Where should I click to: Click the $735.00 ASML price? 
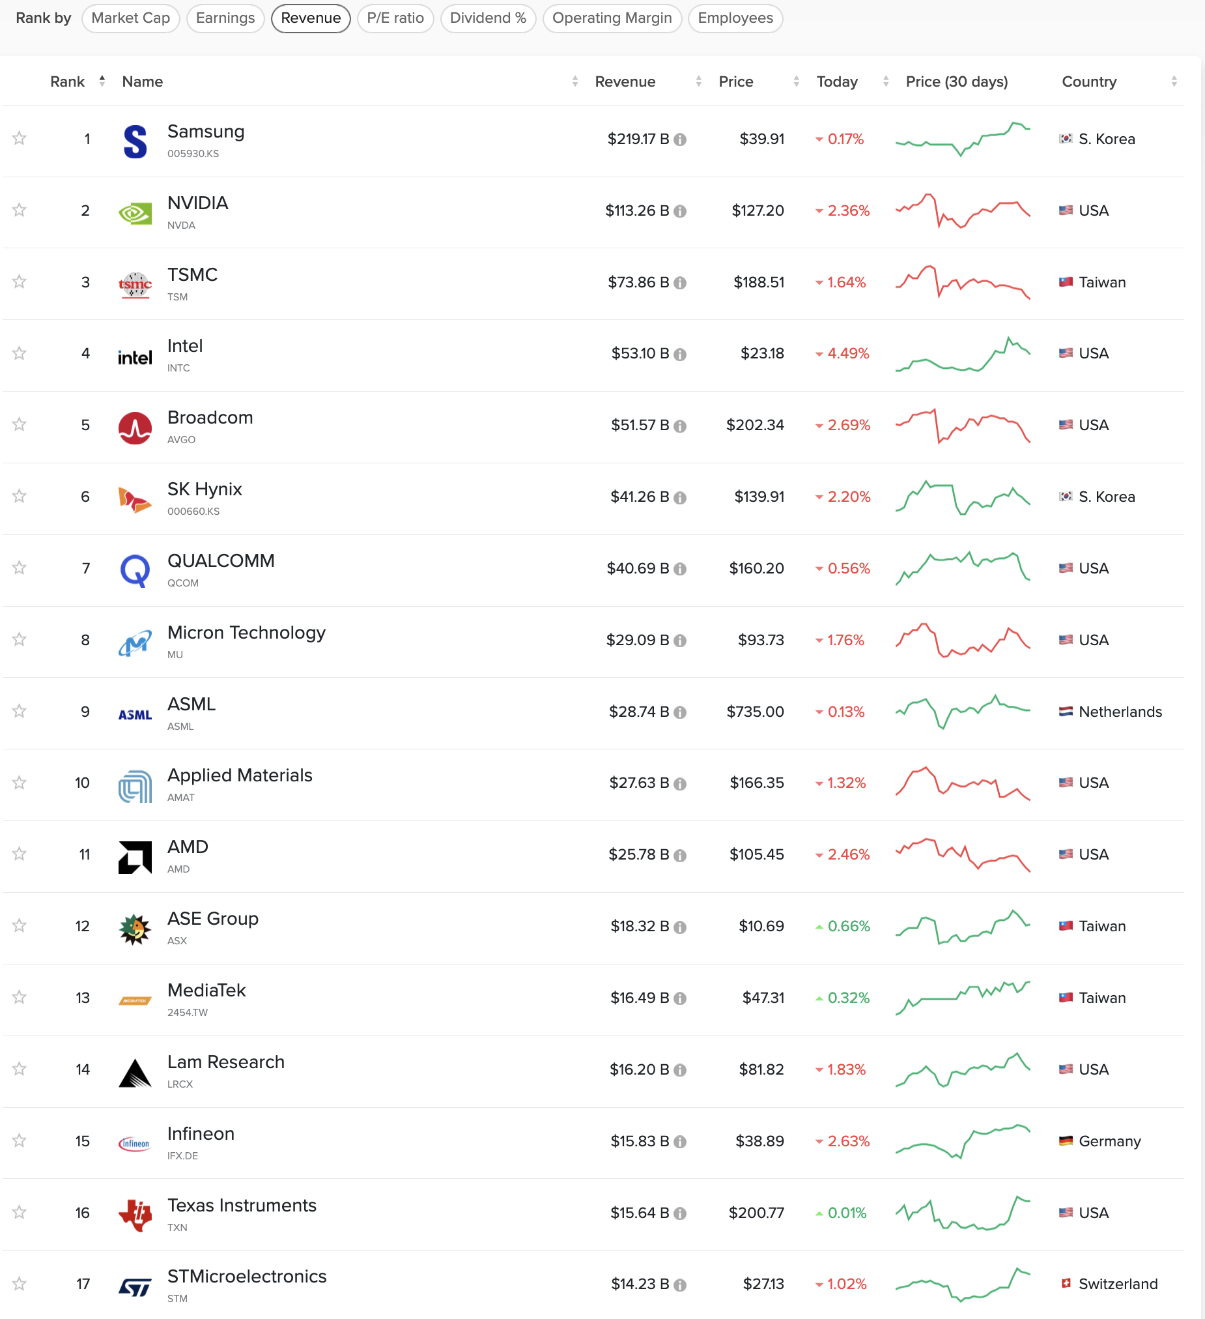tap(755, 712)
